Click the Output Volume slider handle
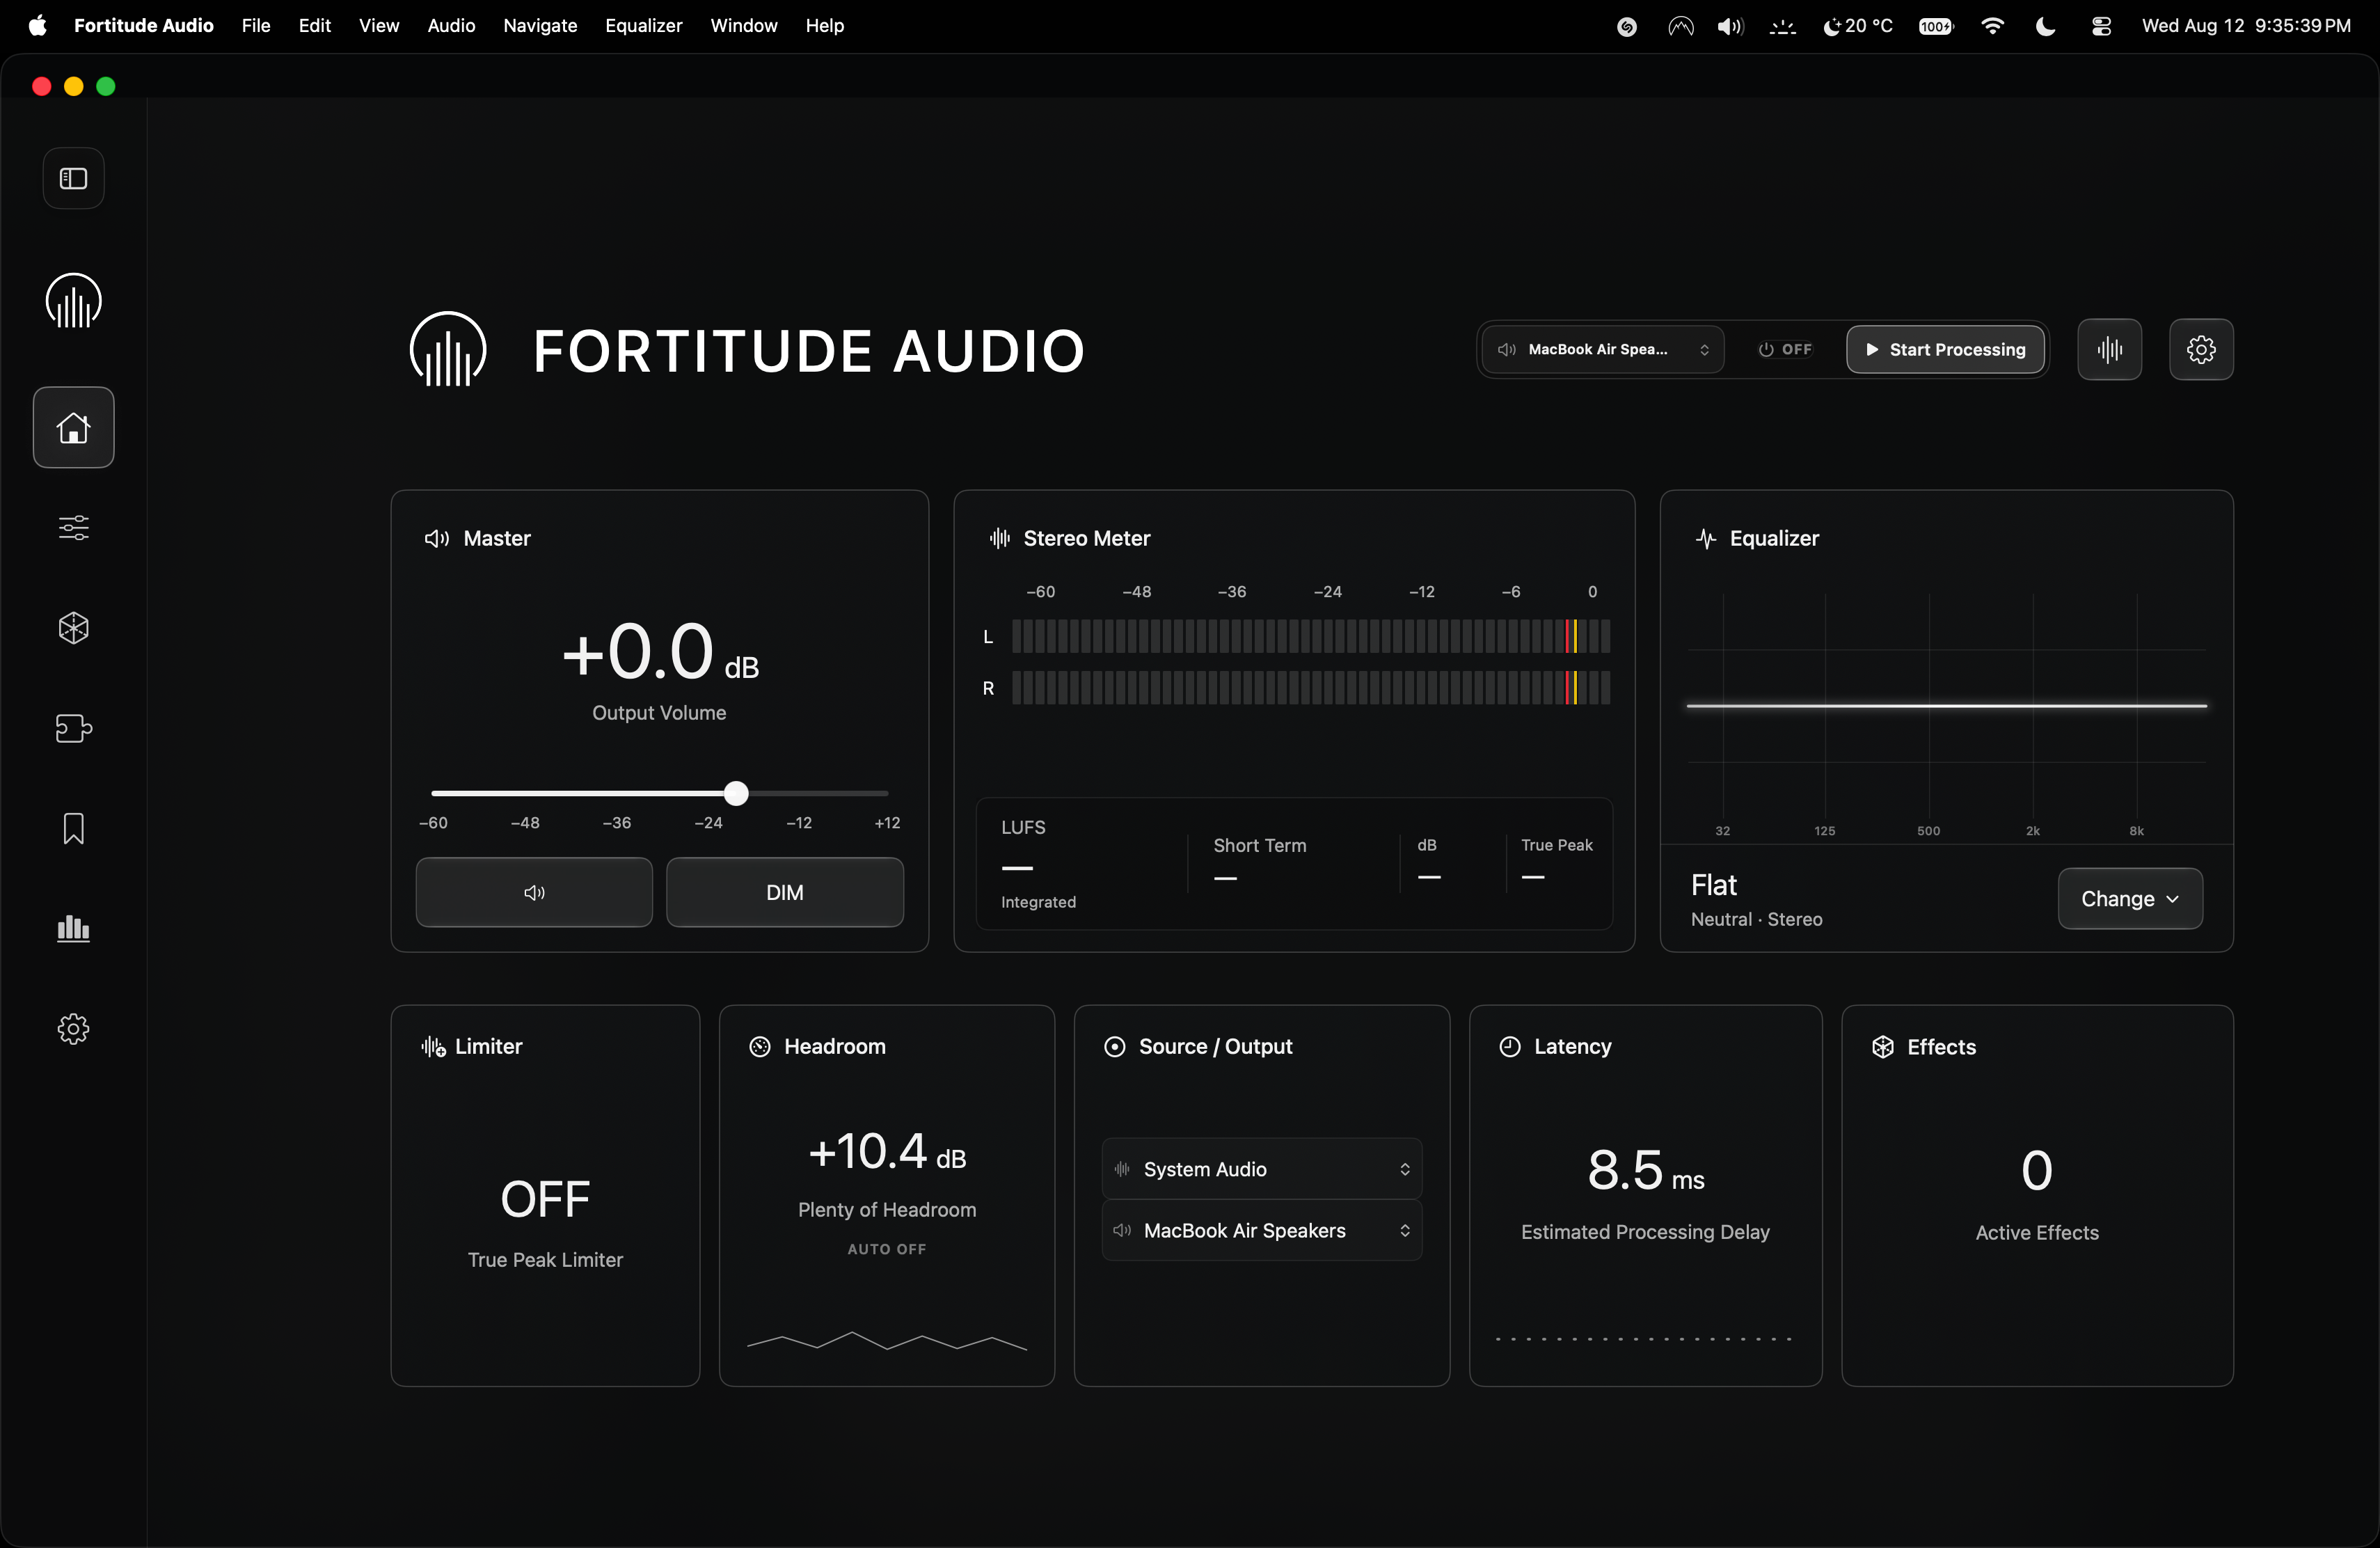 coord(736,793)
